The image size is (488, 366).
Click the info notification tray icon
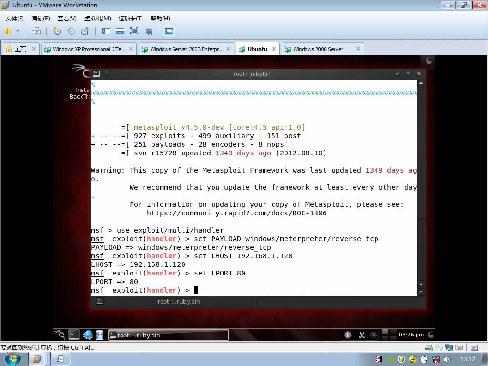point(347,335)
